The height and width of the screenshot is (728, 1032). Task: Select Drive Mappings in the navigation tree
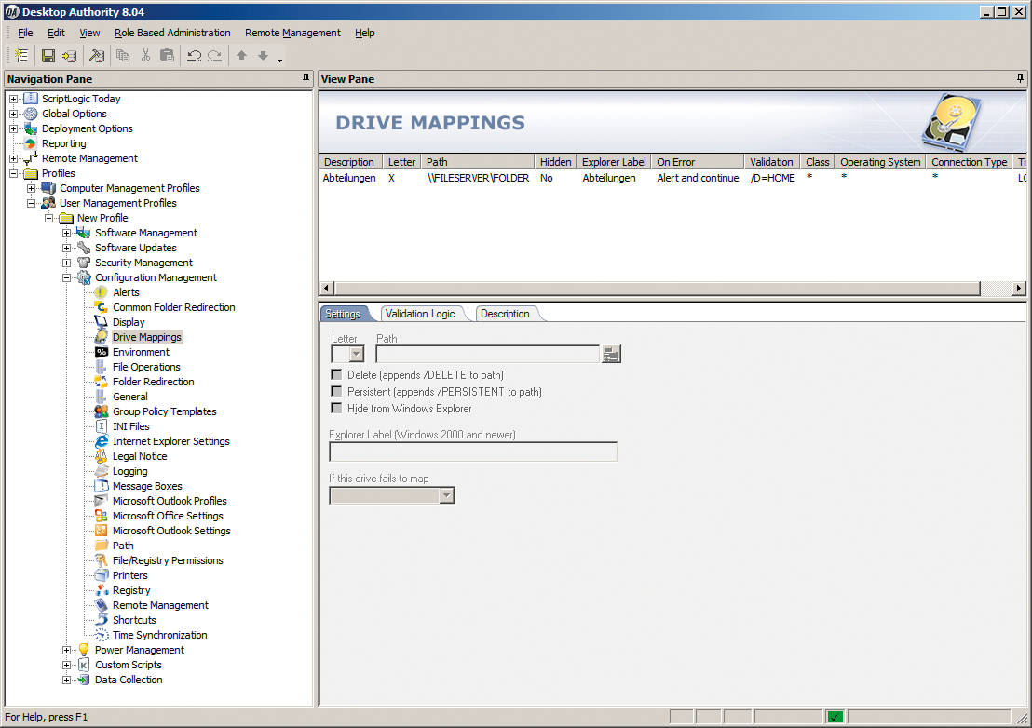pos(147,336)
